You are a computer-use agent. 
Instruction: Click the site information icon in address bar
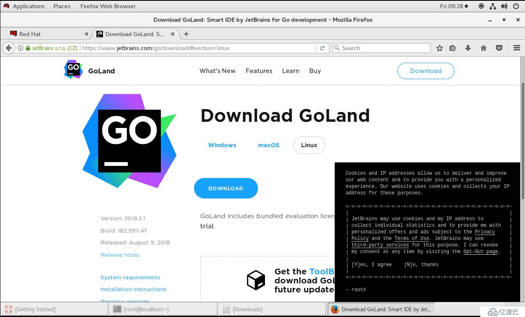[x=21, y=48]
